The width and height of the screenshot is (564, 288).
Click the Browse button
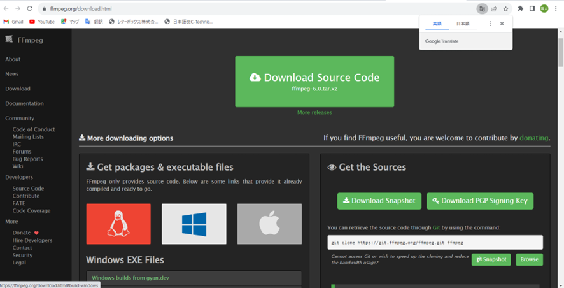click(x=529, y=259)
